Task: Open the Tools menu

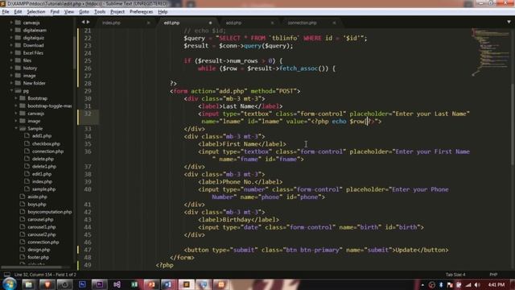Action: coord(100,12)
